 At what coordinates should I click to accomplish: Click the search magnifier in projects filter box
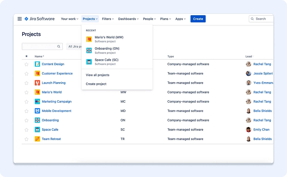click(58, 47)
